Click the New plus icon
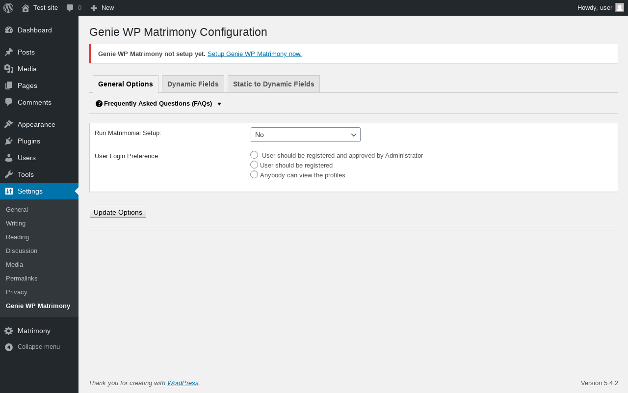 94,8
